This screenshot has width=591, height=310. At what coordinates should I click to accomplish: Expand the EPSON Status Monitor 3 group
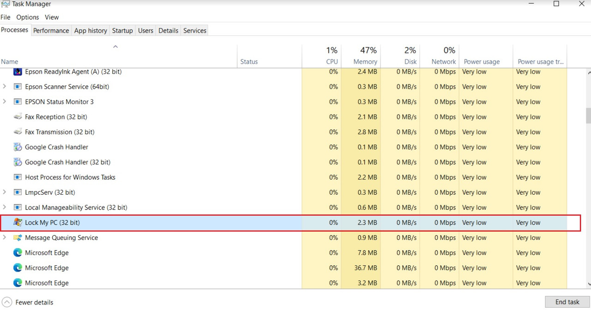(x=5, y=102)
